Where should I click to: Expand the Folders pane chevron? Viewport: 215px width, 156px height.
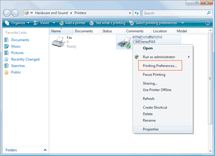(45, 150)
